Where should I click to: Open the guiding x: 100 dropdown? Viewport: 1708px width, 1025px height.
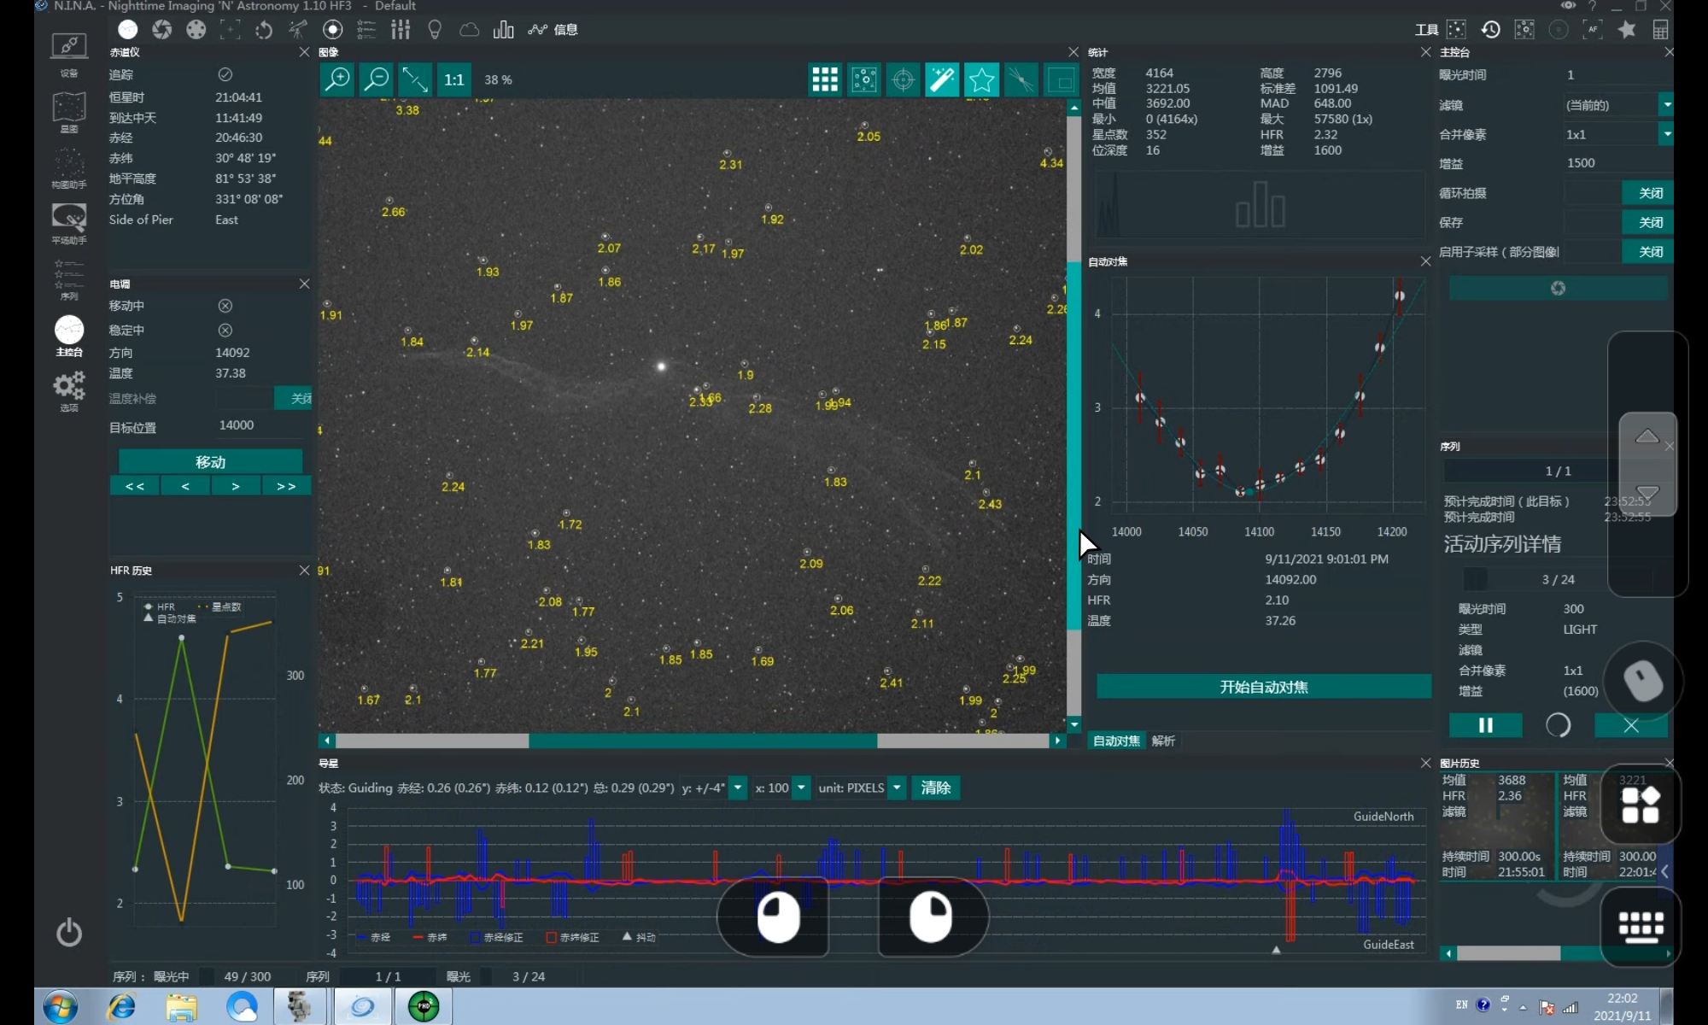coord(801,788)
